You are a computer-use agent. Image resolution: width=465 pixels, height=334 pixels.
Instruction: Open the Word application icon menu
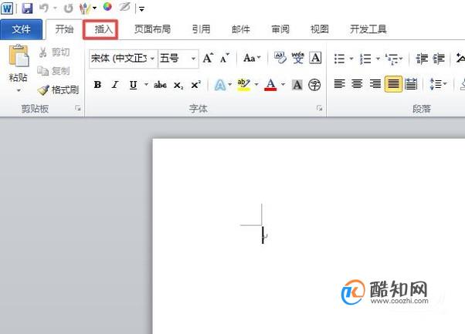[x=7, y=8]
